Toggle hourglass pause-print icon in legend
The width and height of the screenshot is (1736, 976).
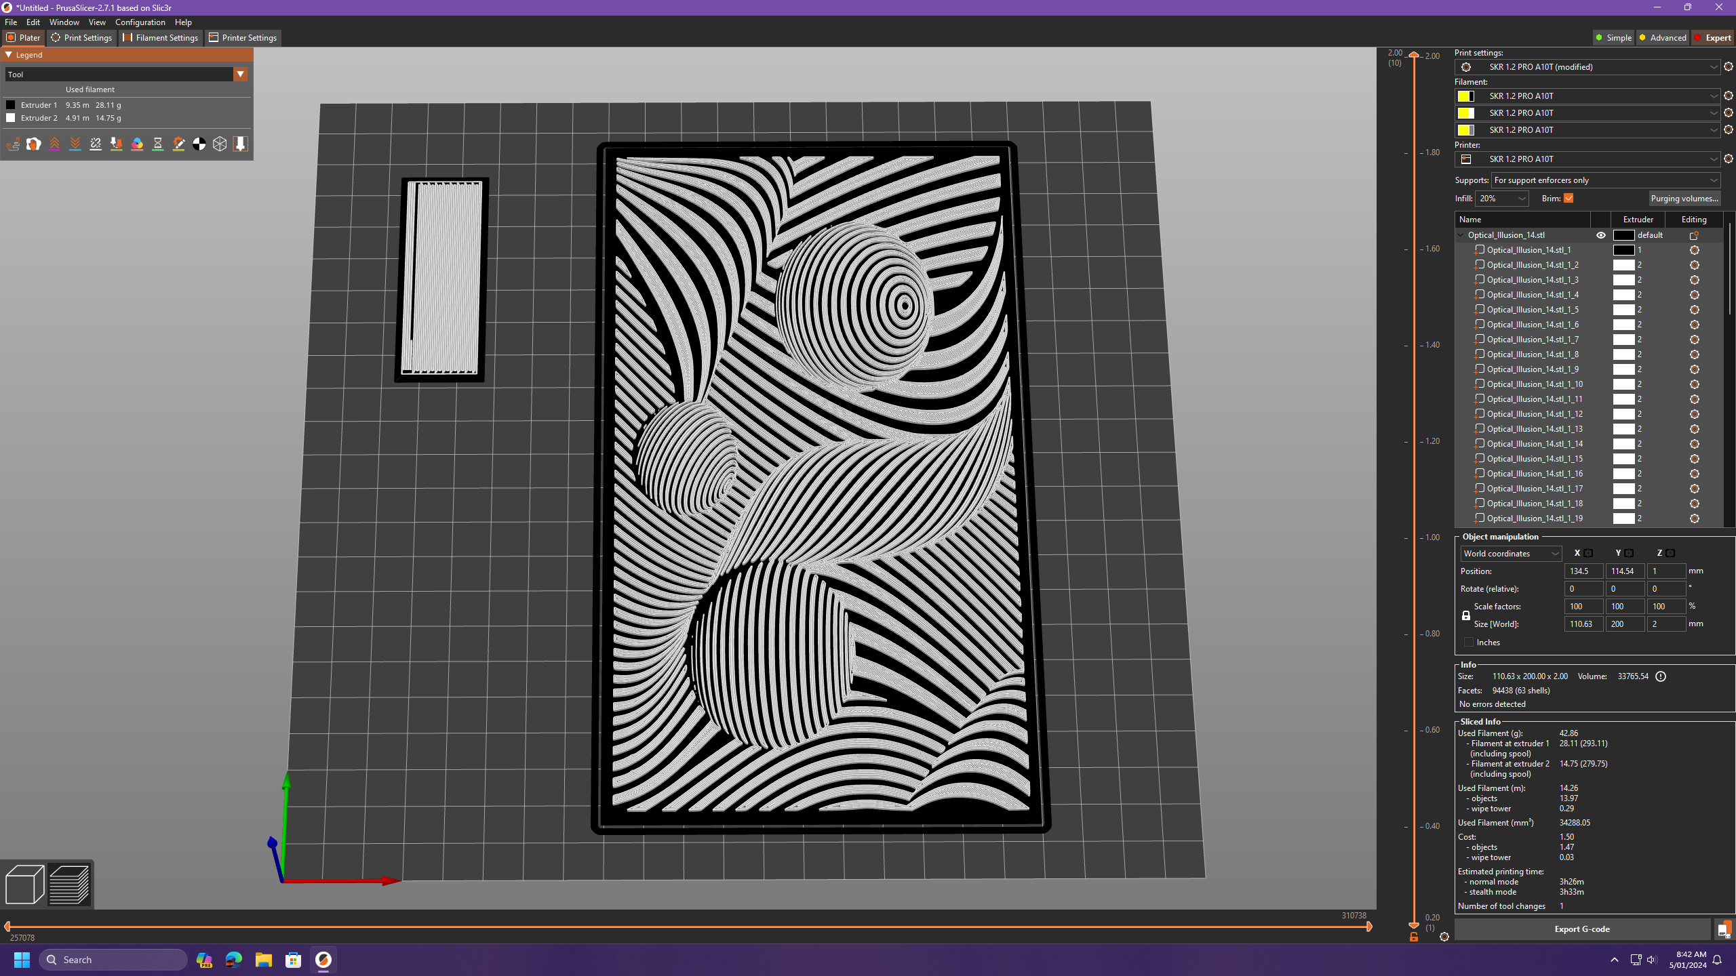tap(158, 144)
